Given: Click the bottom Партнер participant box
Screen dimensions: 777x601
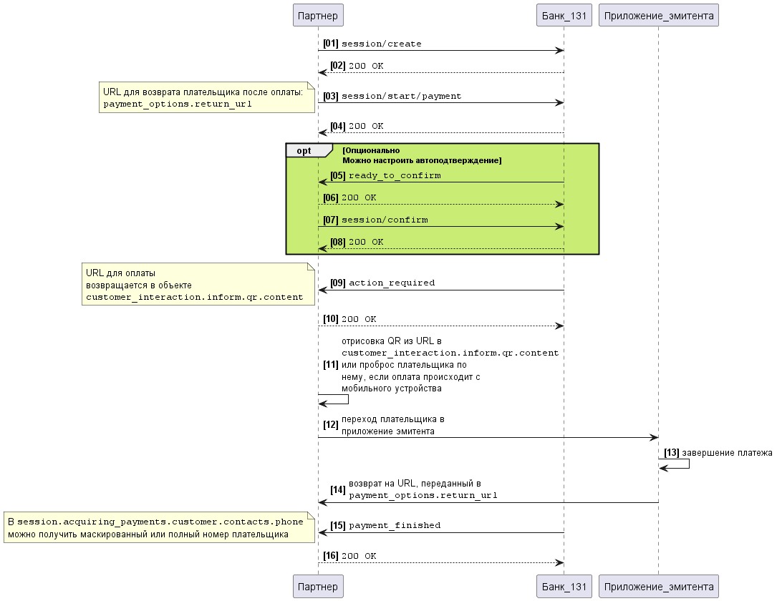Looking at the screenshot, I should 318,586.
